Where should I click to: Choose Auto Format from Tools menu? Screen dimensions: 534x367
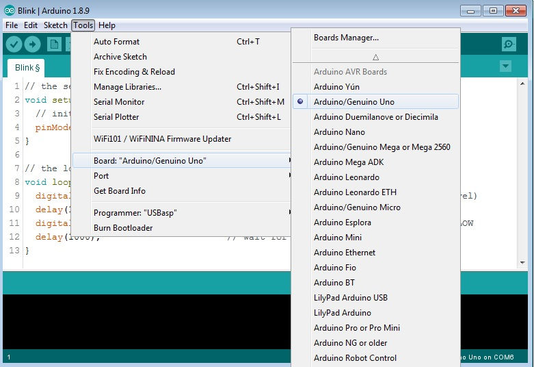point(182,42)
